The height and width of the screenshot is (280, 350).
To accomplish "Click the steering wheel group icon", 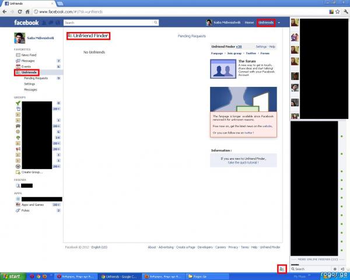I will coord(18,166).
